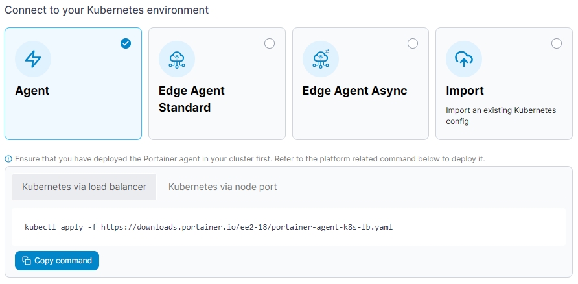Click the info icon beside the deployment note
Image resolution: width=578 pixels, height=284 pixels.
8,158
